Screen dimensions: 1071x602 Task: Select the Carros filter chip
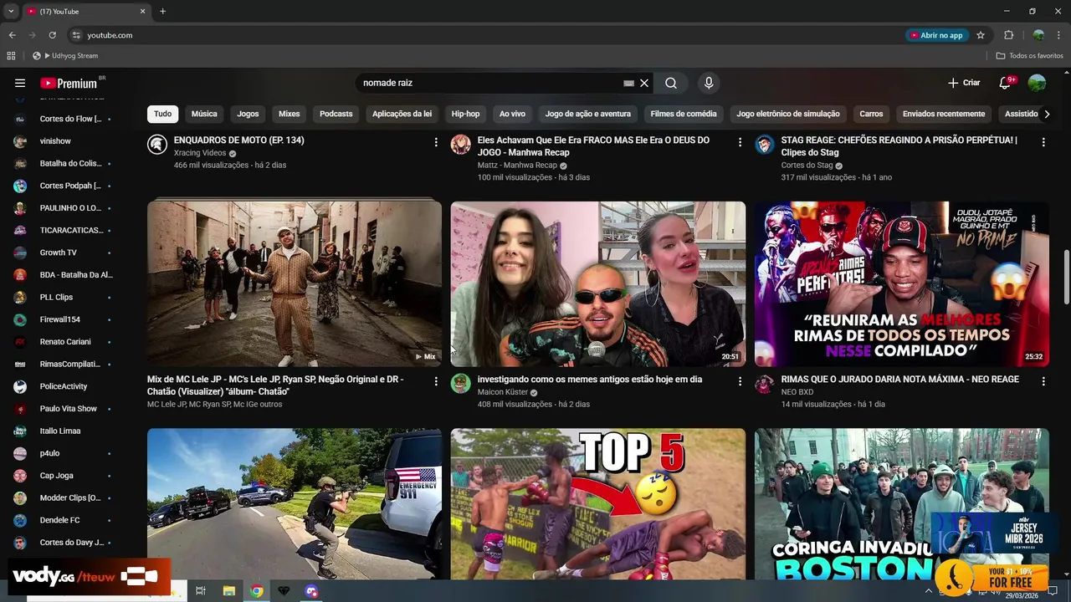click(871, 114)
